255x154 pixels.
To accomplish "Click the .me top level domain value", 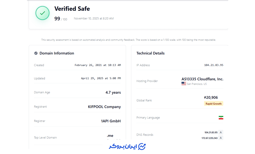I will click(x=110, y=136).
